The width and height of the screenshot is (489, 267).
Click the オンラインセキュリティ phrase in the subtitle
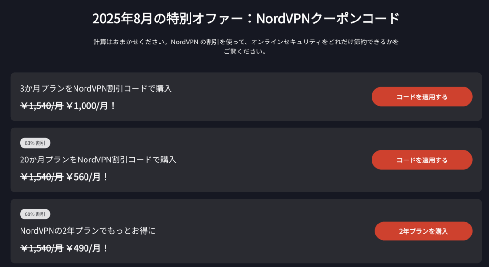coord(286,42)
